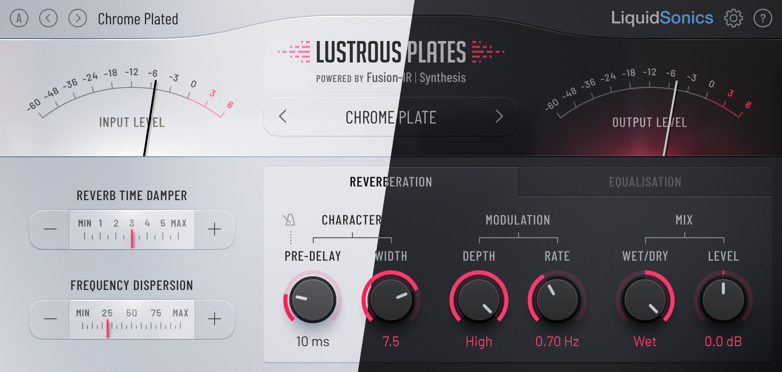Image resolution: width=782 pixels, height=372 pixels.
Task: Open the Chrome Plate model selector
Action: [x=391, y=117]
